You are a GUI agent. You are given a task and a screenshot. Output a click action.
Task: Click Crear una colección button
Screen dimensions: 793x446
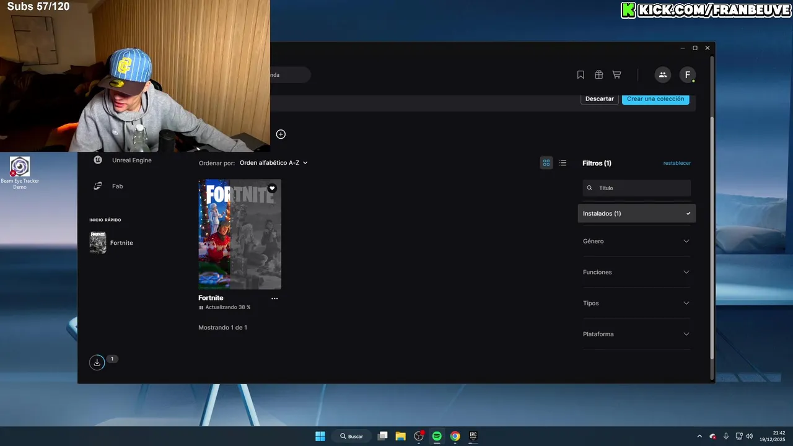655,99
